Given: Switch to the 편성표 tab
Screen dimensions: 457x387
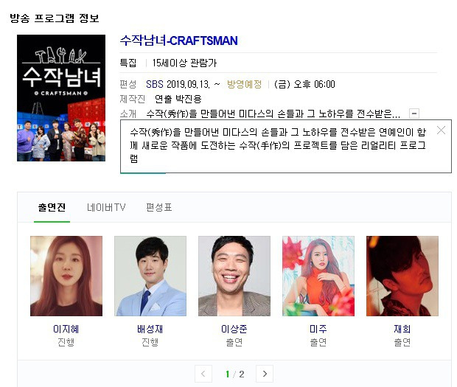Looking at the screenshot, I should tap(158, 207).
